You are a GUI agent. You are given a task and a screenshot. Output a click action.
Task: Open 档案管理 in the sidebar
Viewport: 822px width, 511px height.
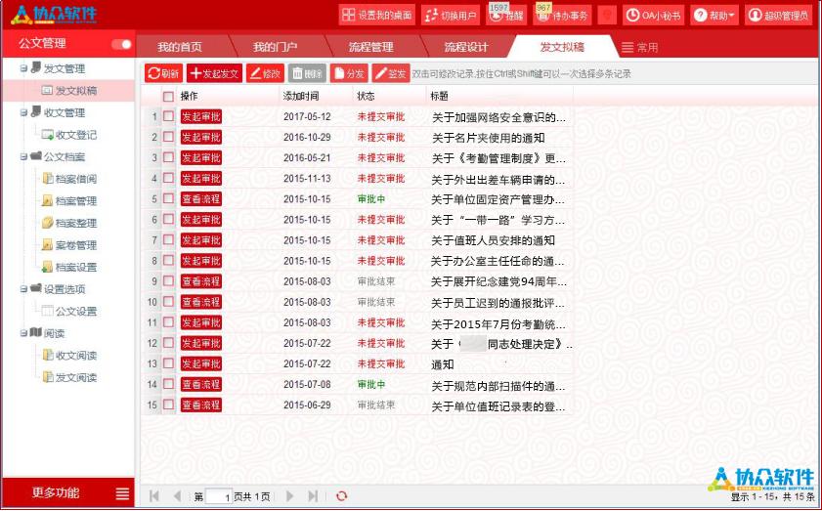click(x=76, y=200)
